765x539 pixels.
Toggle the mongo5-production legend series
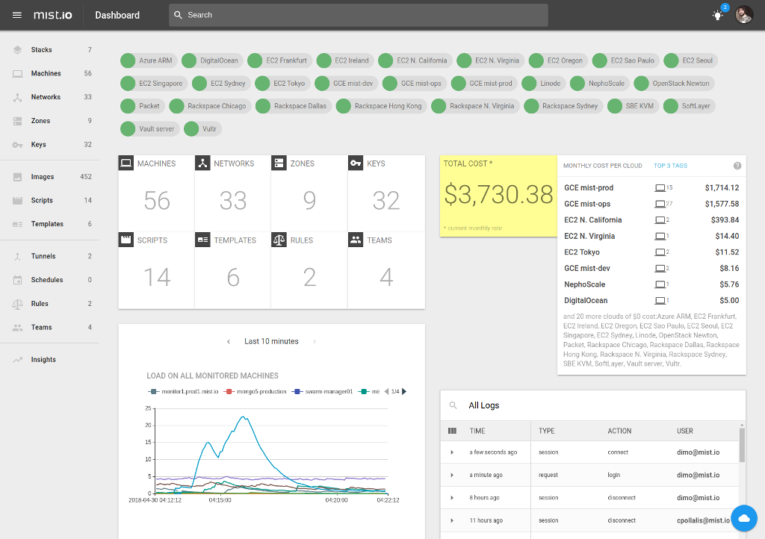256,391
